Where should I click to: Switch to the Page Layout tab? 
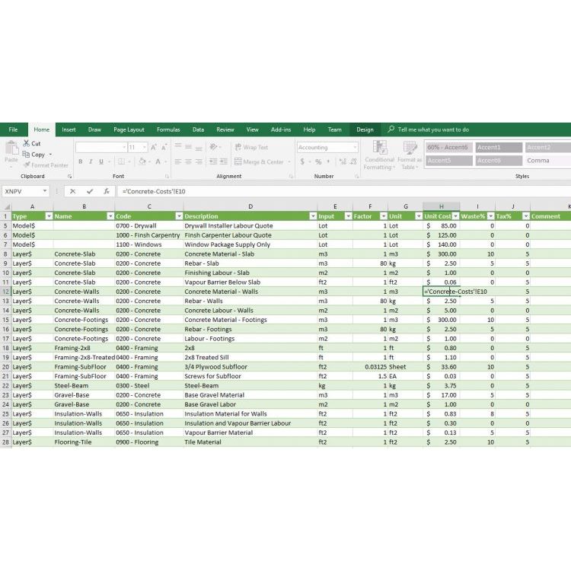[129, 129]
